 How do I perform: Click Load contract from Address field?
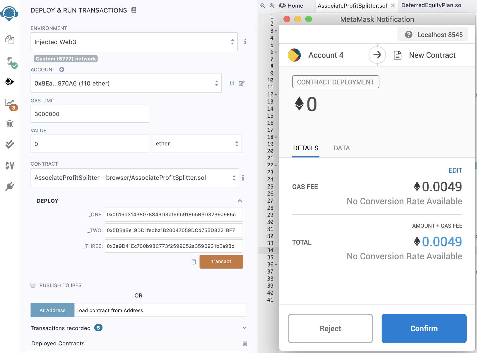pos(160,310)
